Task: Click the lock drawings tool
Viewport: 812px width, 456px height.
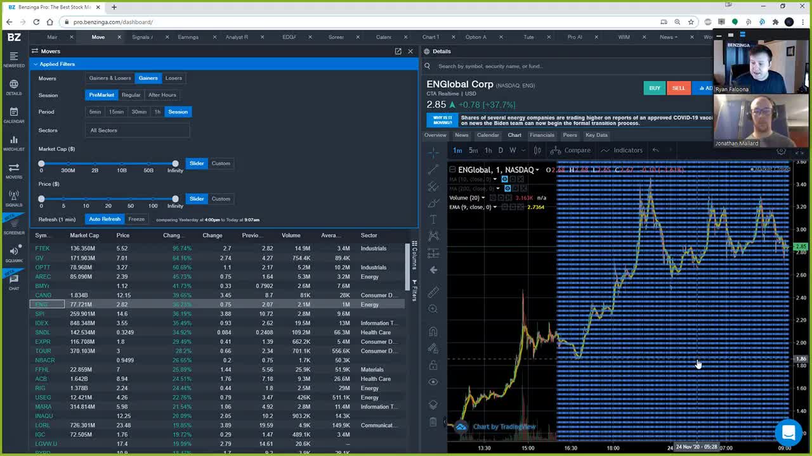Action: click(x=433, y=365)
